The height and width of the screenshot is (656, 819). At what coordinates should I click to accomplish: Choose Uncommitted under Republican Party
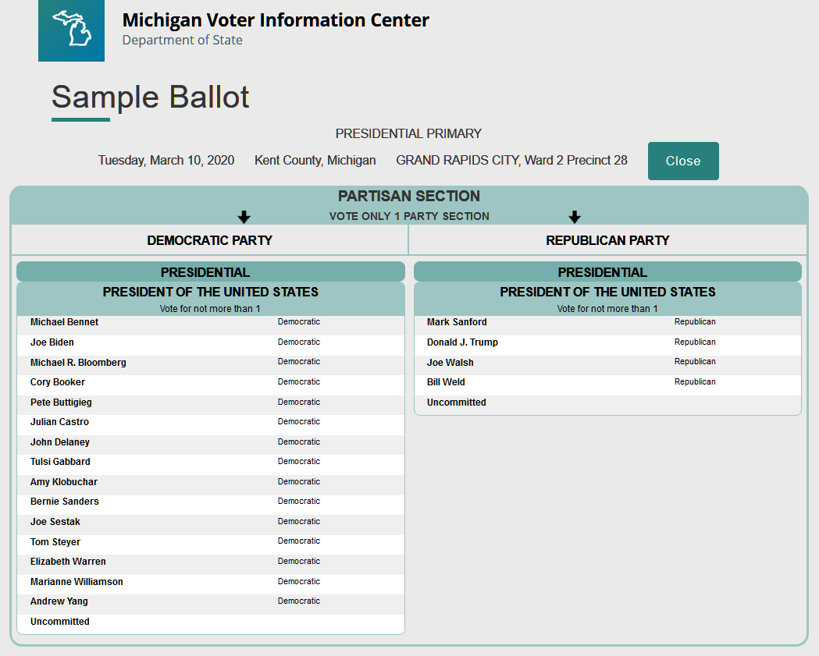[456, 402]
